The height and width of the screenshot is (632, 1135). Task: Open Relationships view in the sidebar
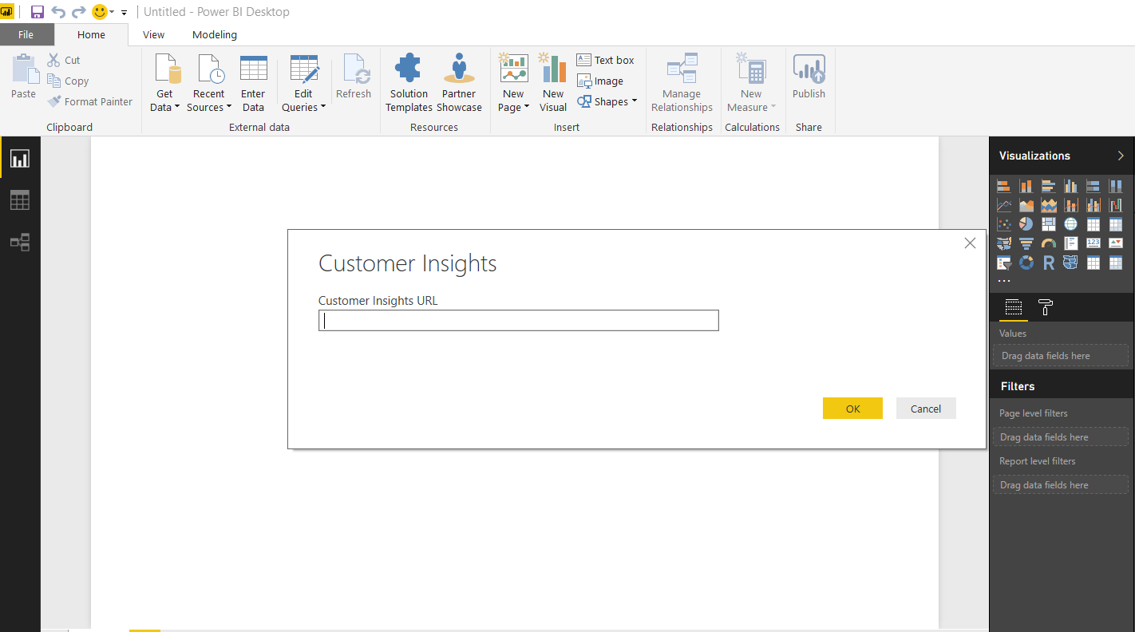point(19,242)
